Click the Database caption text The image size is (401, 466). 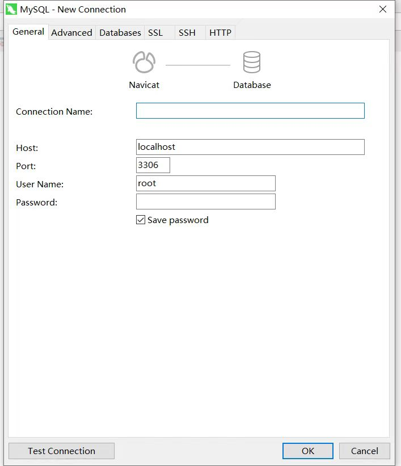(x=252, y=85)
